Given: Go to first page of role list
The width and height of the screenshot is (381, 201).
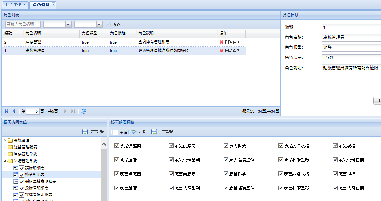Looking at the screenshot, I should click(x=7, y=111).
